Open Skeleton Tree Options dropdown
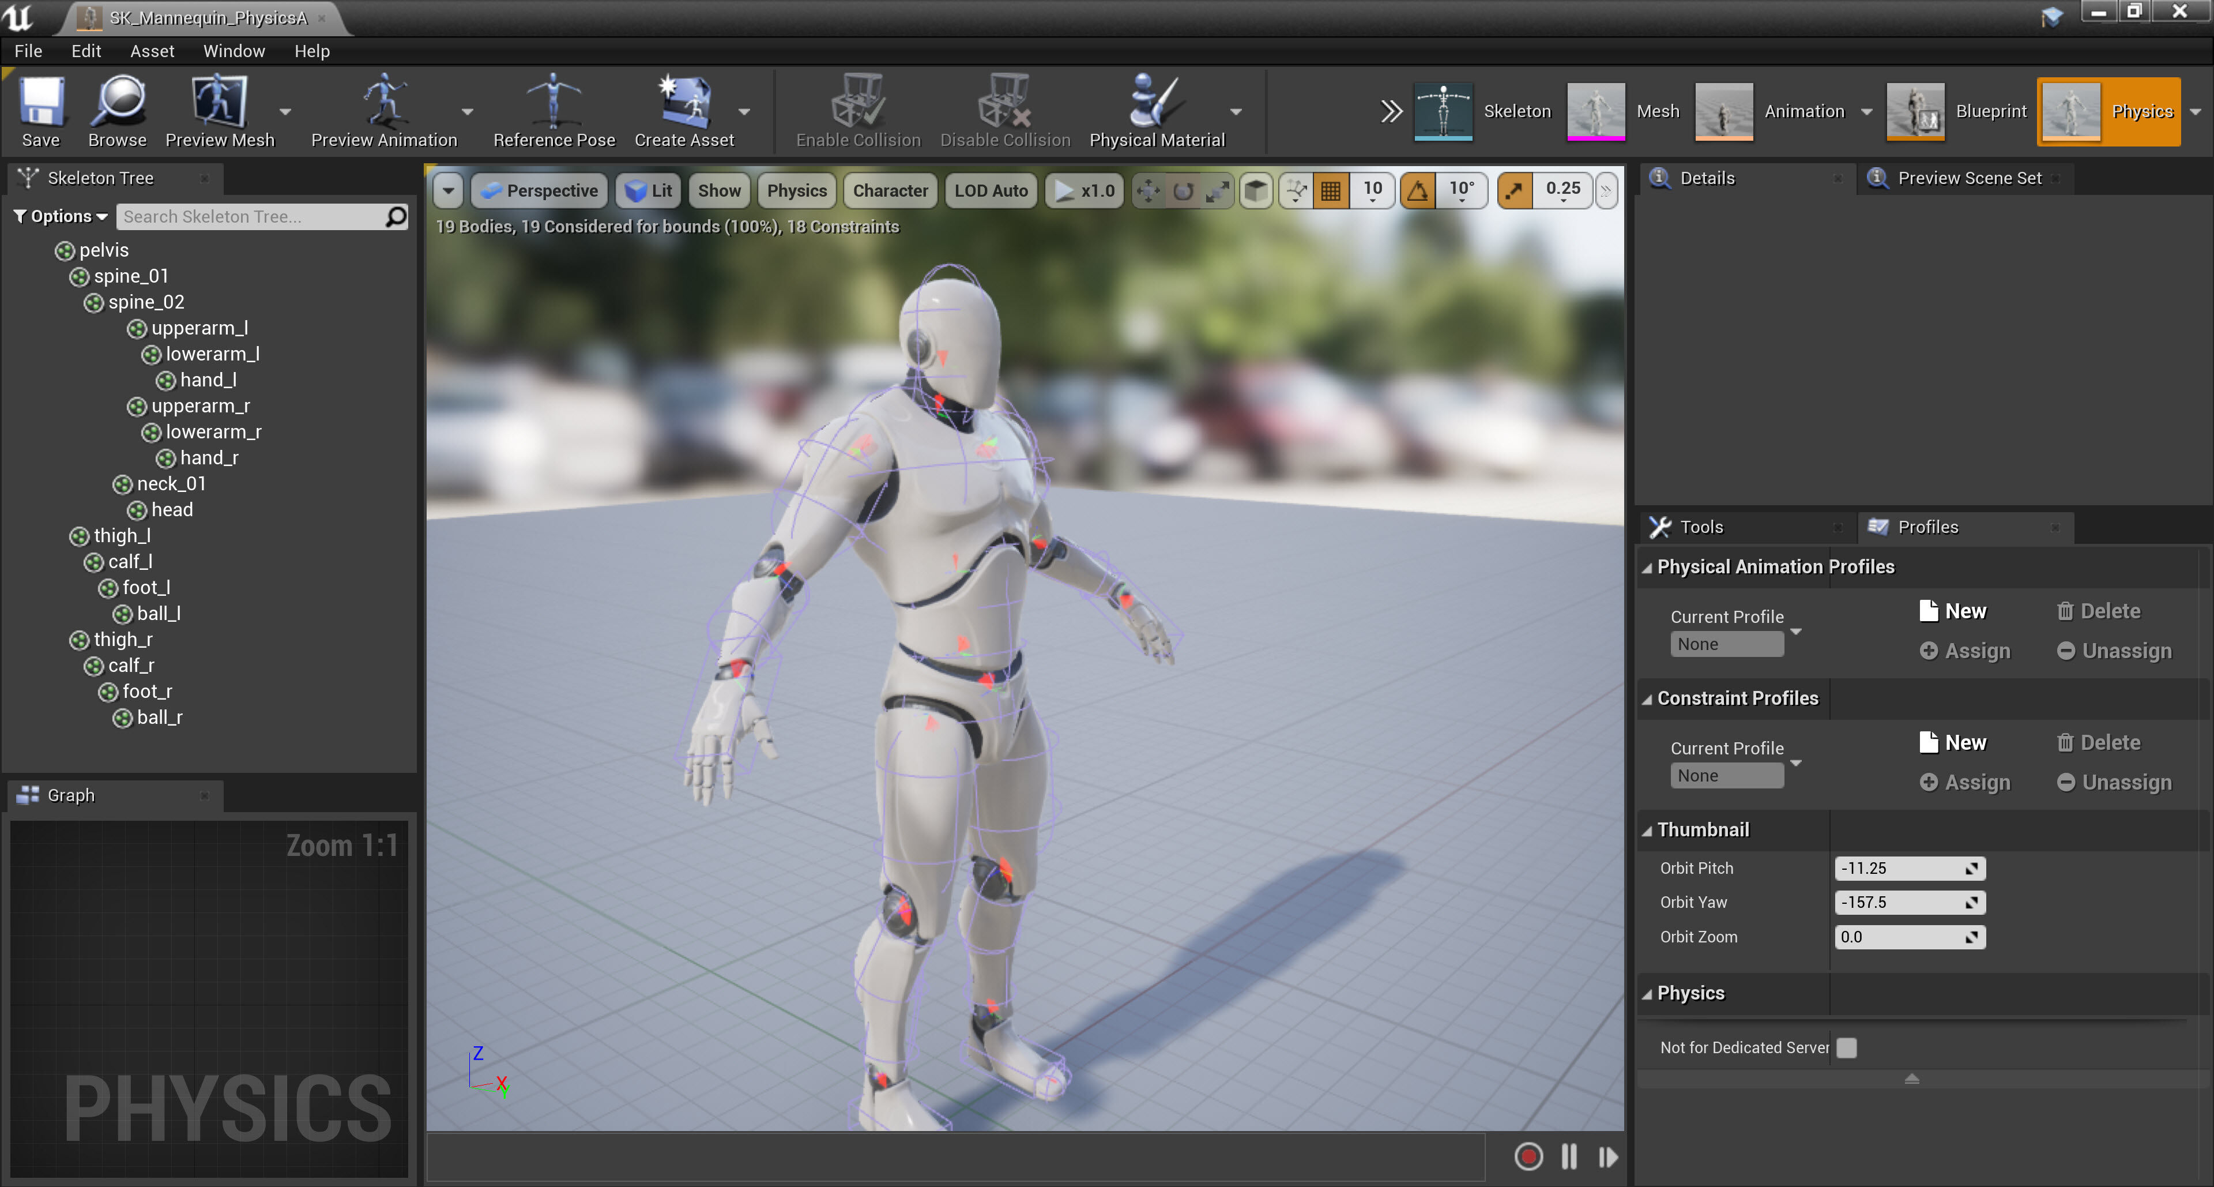Viewport: 2214px width, 1187px height. pos(60,217)
